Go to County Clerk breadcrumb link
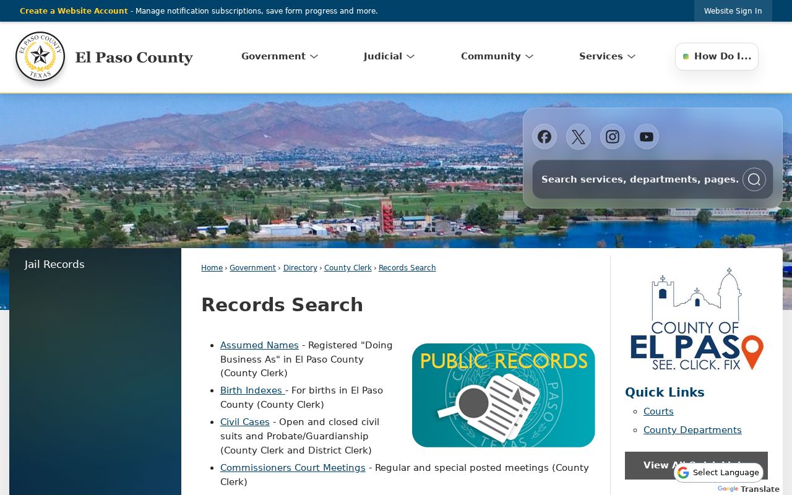 pyautogui.click(x=348, y=268)
